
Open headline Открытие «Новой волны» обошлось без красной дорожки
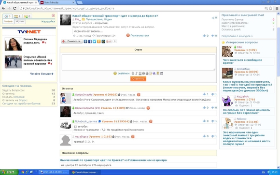tap(38, 60)
